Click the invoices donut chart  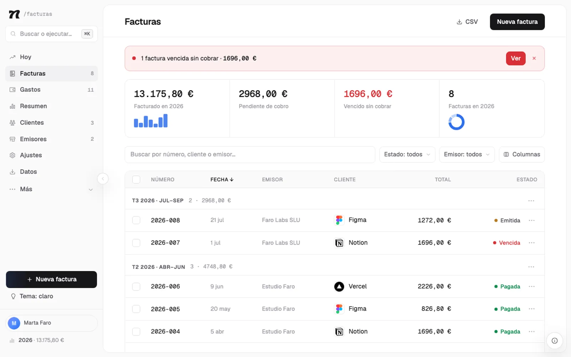tap(456, 122)
